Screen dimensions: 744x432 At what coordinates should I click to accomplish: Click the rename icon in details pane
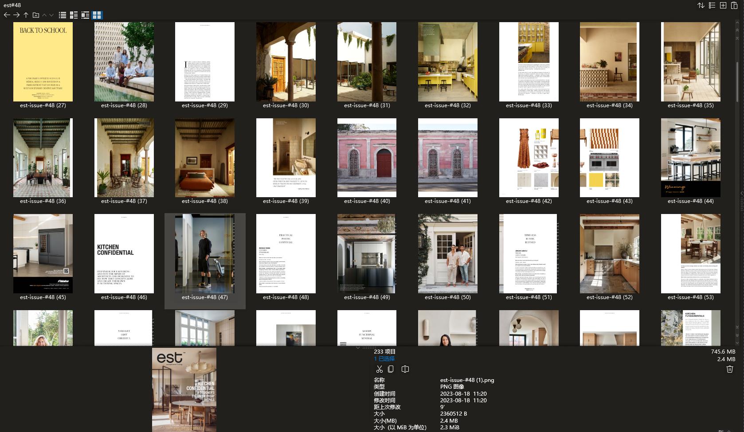point(405,369)
